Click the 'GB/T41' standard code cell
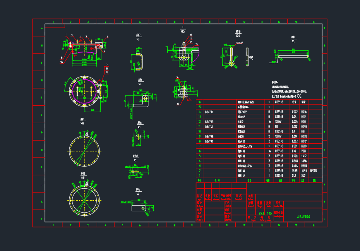The width and height of the screenshot is (360, 251). 209,127
